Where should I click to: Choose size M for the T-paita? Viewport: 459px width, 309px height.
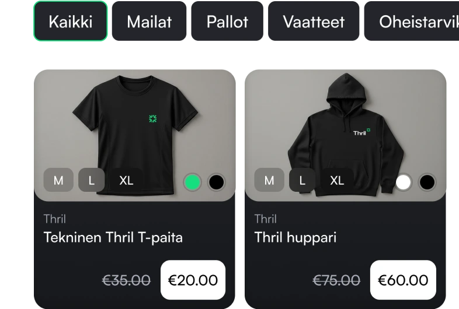[58, 180]
